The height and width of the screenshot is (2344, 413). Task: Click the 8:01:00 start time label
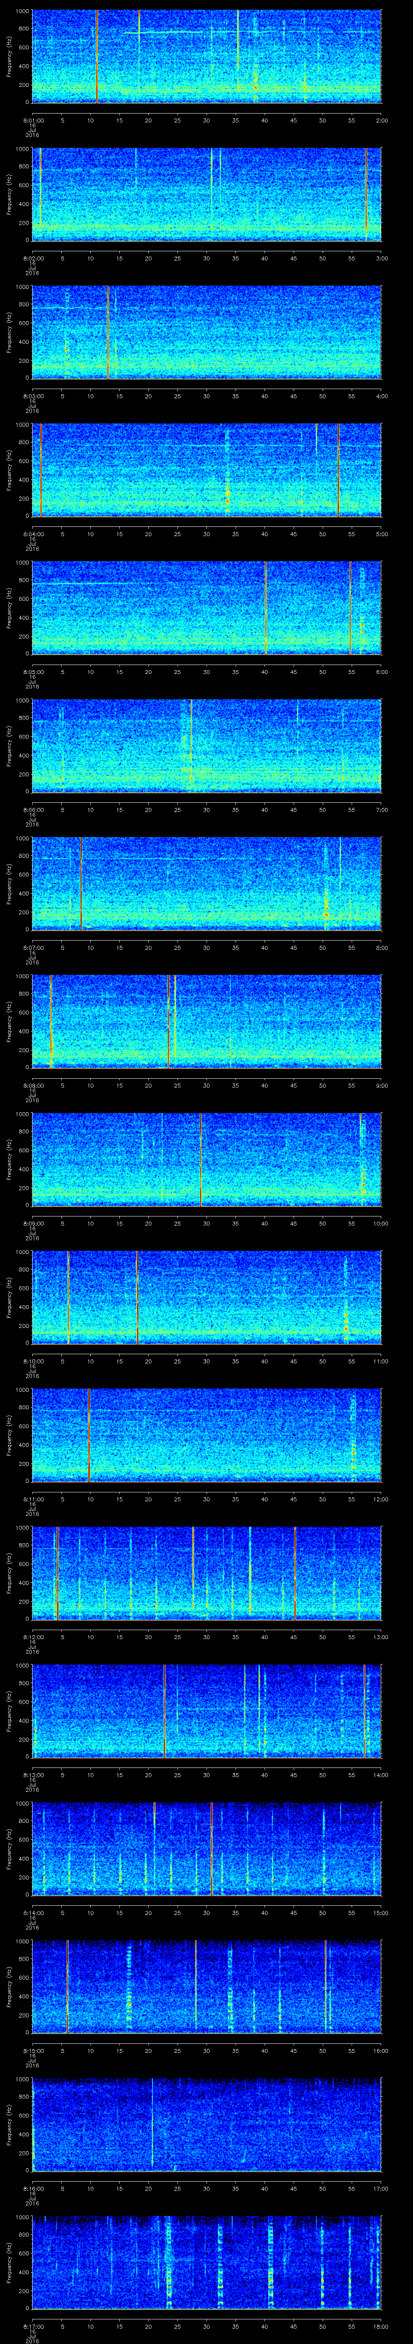pos(33,120)
